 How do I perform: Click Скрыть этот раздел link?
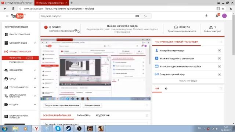(x=188, y=81)
